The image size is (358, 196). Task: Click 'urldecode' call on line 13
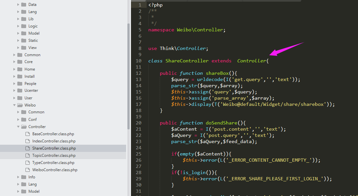(x=210, y=79)
